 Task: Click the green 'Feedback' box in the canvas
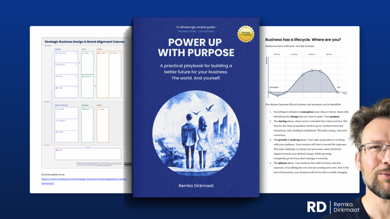87,86
